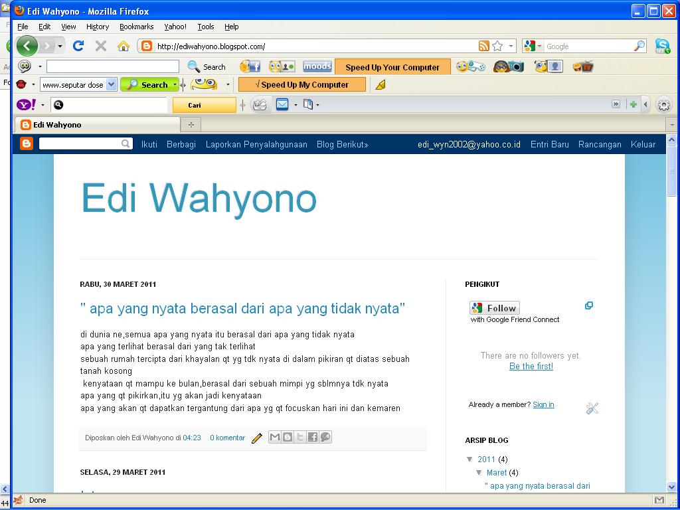Open the toolbar settings gear icon

coord(664,104)
